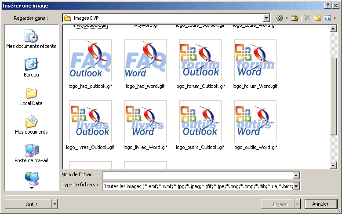342x214 pixels.
Task: Click the Type de fichiers combo box
Action: (201, 186)
